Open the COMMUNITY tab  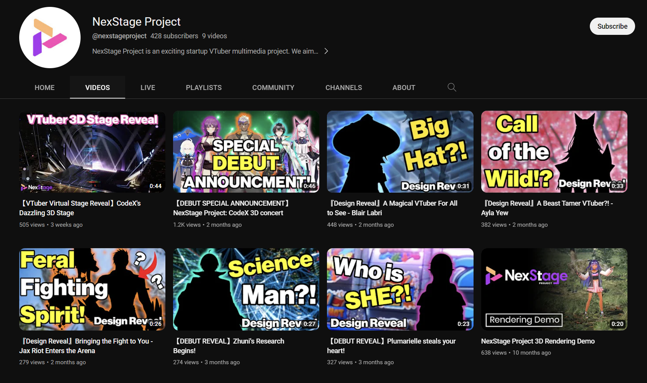(x=273, y=87)
